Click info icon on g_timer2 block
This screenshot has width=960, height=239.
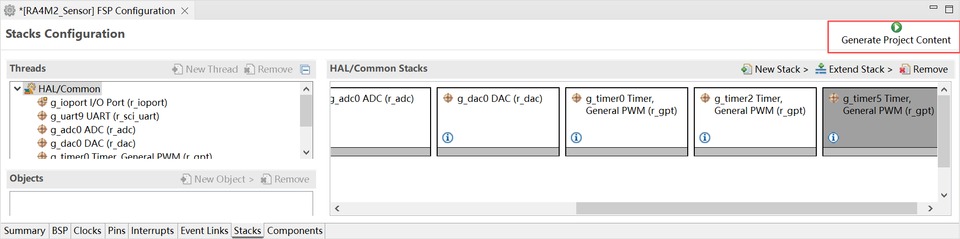click(705, 138)
